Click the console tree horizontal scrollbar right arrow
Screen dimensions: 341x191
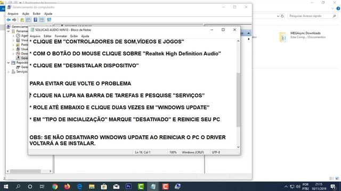50,171
